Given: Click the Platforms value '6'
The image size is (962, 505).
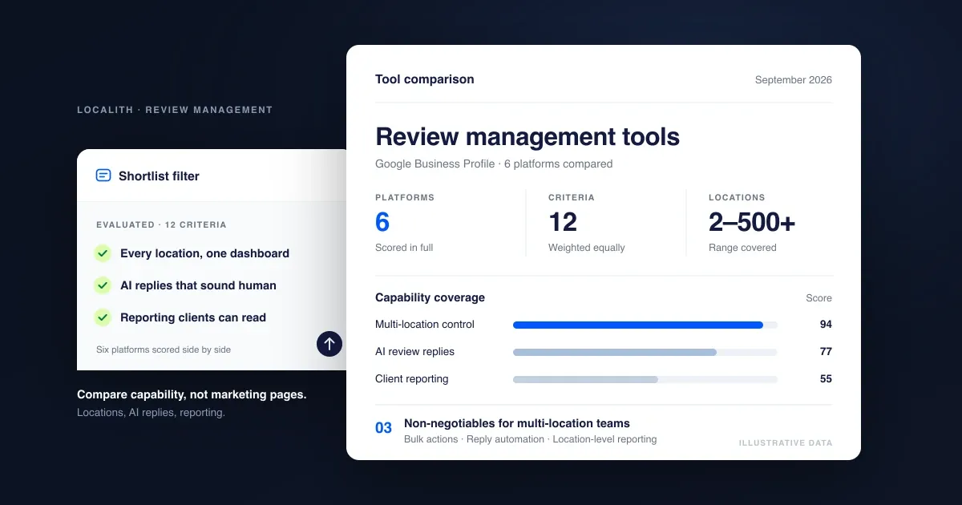Looking at the screenshot, I should click(382, 222).
